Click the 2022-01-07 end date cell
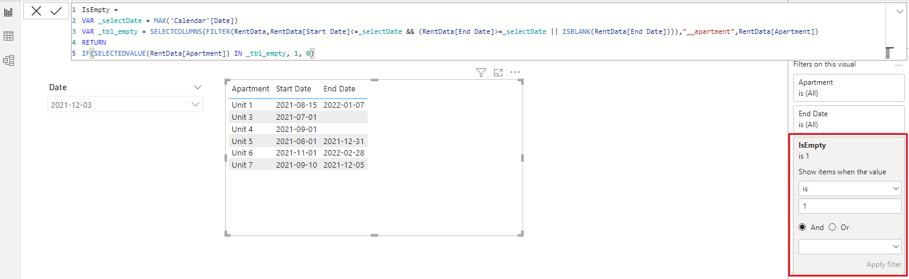This screenshot has height=279, width=909. click(x=343, y=105)
